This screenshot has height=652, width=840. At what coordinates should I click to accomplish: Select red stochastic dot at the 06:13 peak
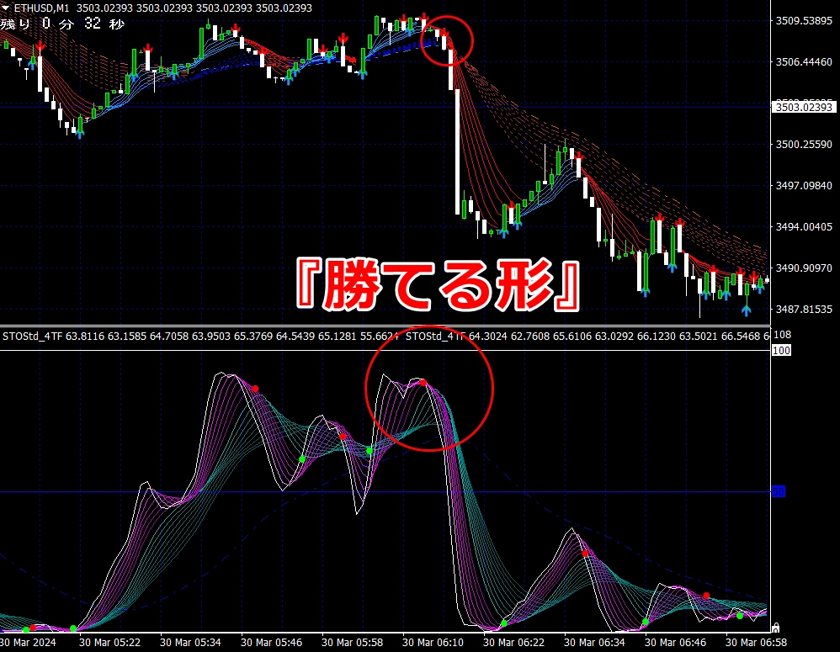tap(423, 383)
